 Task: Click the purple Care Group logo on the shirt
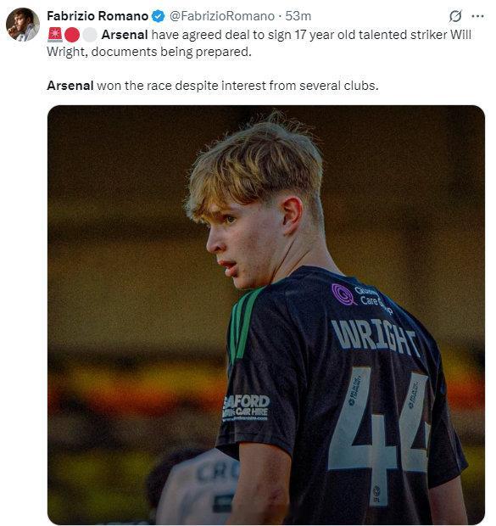pyautogui.click(x=343, y=294)
